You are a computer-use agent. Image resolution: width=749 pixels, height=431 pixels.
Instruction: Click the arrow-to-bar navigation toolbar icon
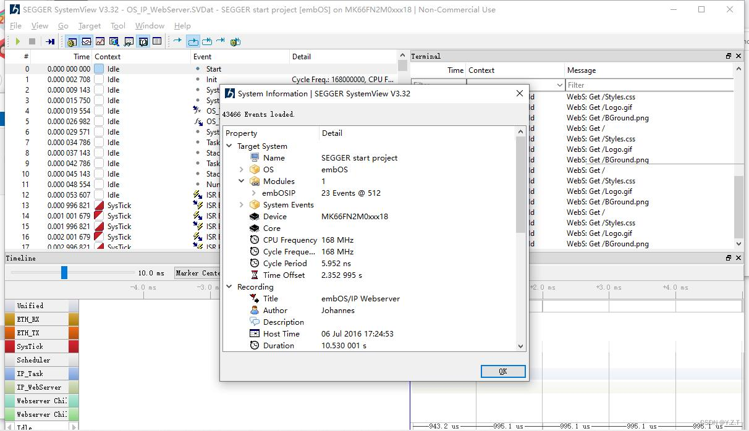tap(221, 41)
